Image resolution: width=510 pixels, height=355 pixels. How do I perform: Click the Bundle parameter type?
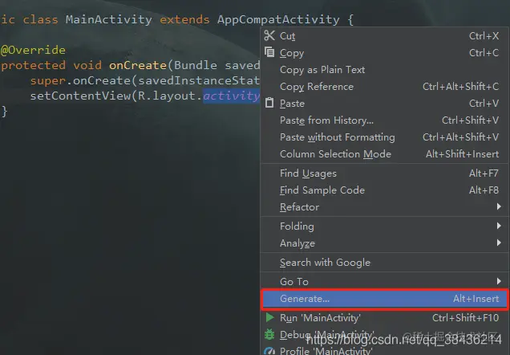(196, 66)
